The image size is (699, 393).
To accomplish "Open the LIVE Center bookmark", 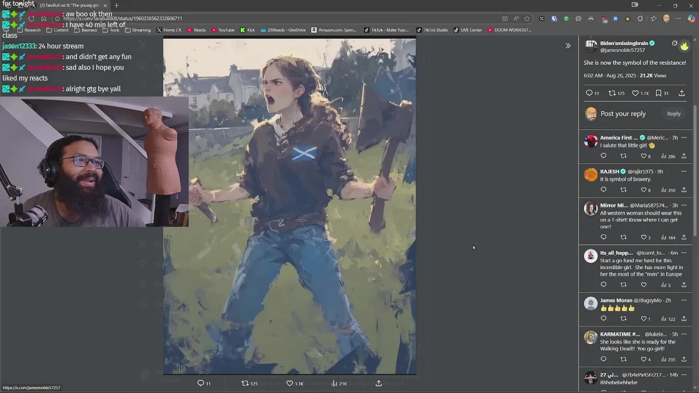I will pyautogui.click(x=468, y=30).
